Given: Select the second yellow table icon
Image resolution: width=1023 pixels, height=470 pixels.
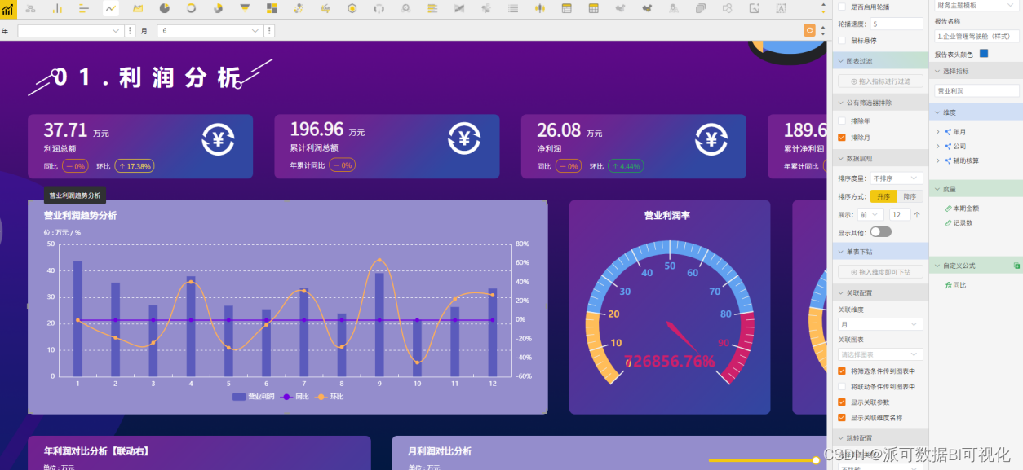Looking at the screenshot, I should pyautogui.click(x=593, y=8).
